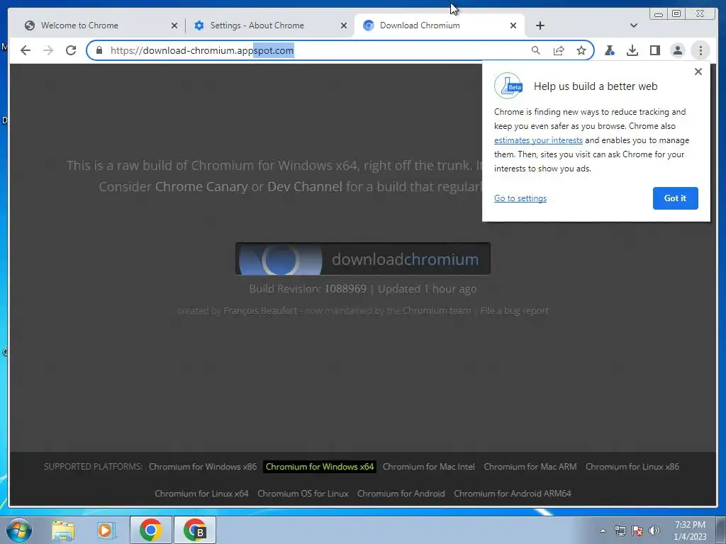This screenshot has height=544, width=726.
Task: Share this page using the share icon
Action: [559, 50]
